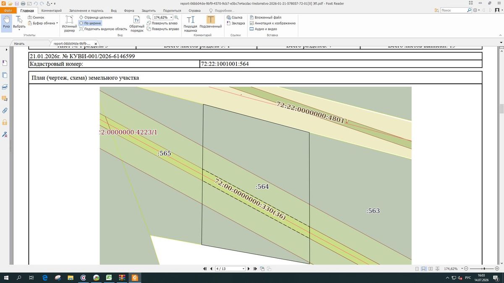This screenshot has height=283, width=504.
Task: Rotate page with Повернуть вправо
Action: tap(163, 29)
